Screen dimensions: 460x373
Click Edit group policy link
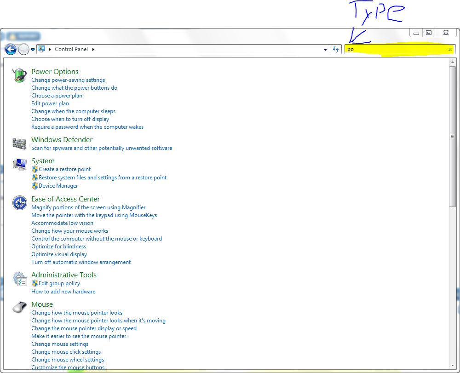point(59,283)
